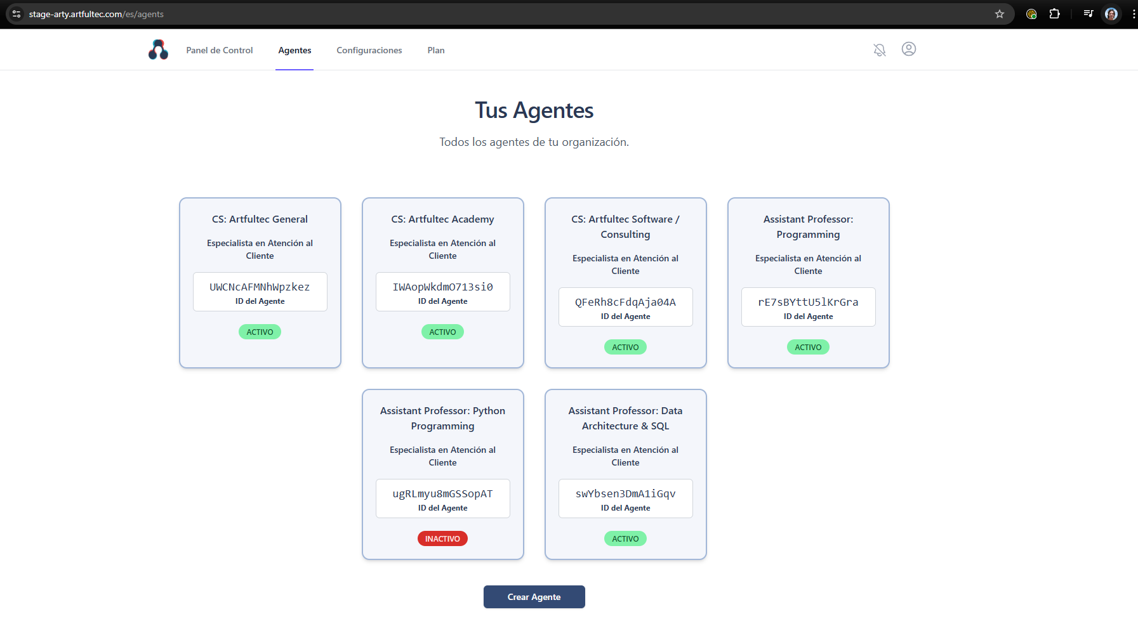Click the agent ID UWCNcAFMNhWpzkez
Image resolution: width=1138 pixels, height=626 pixels.
pos(260,287)
